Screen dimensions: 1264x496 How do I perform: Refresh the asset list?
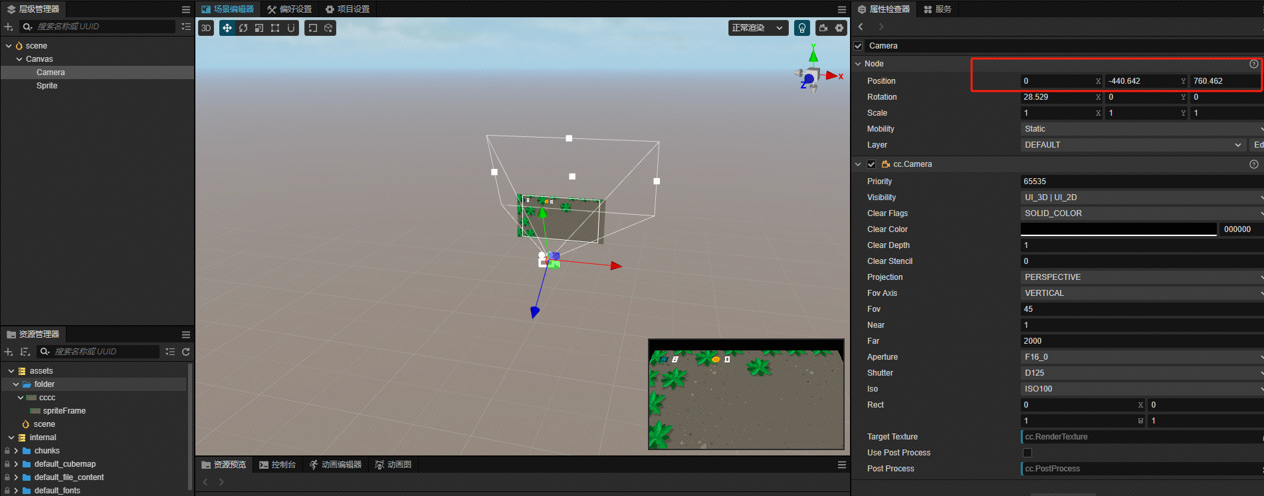[186, 352]
